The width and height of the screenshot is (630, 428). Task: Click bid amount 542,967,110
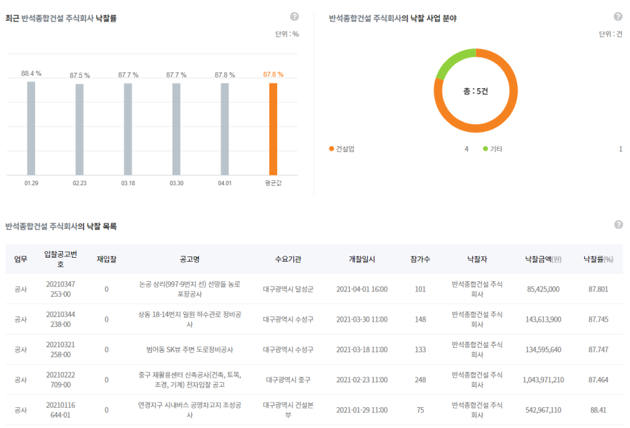[x=543, y=410]
